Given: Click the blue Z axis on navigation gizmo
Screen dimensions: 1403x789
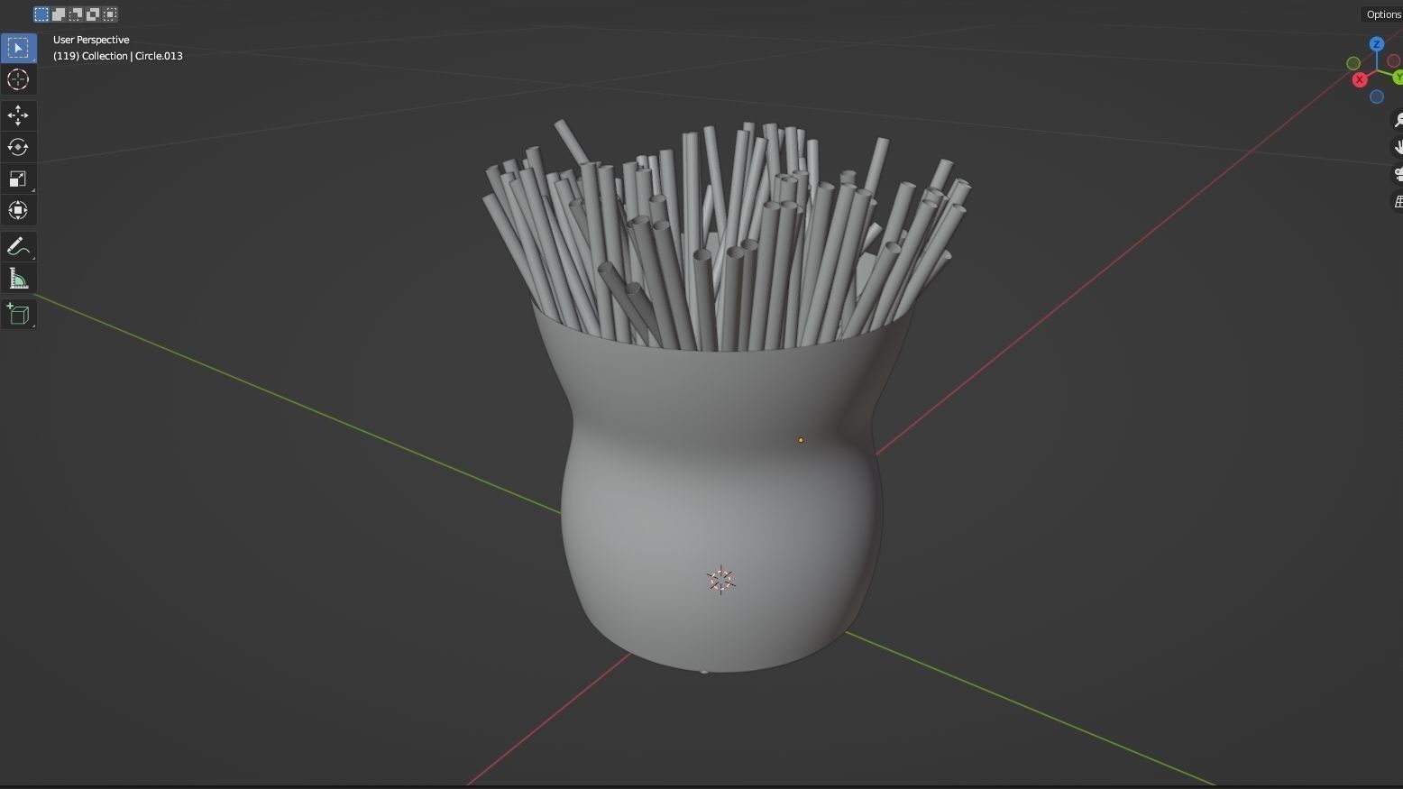Looking at the screenshot, I should pos(1377,43).
